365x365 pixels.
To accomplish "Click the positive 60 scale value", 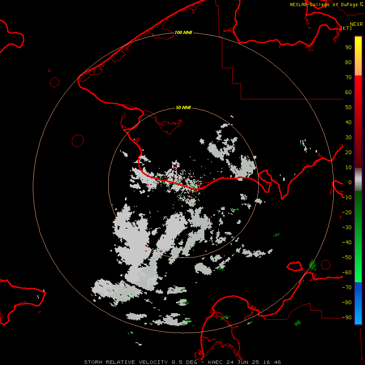I will point(348,92).
